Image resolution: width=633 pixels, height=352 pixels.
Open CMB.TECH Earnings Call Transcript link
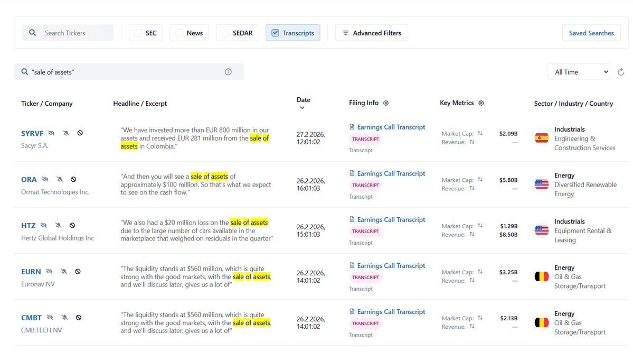(x=391, y=312)
